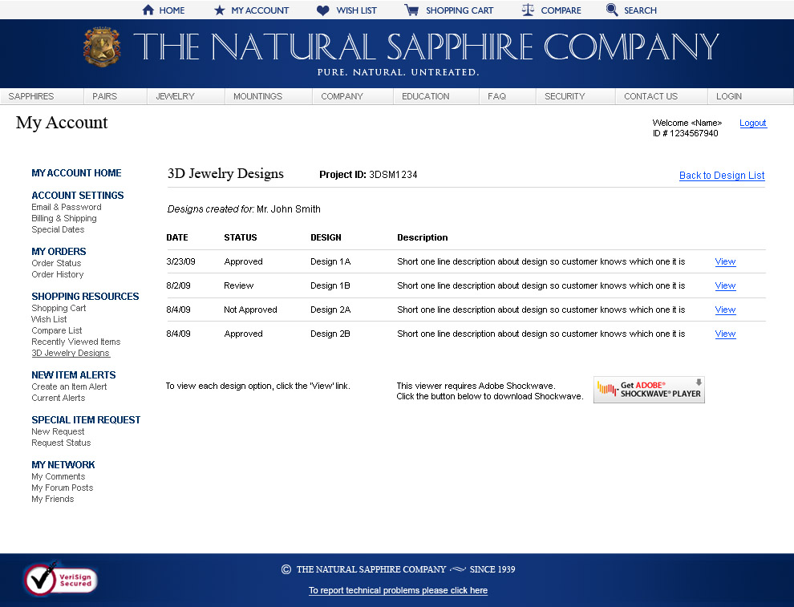Image resolution: width=794 pixels, height=607 pixels.
Task: Go back to the Design List
Action: (x=722, y=176)
